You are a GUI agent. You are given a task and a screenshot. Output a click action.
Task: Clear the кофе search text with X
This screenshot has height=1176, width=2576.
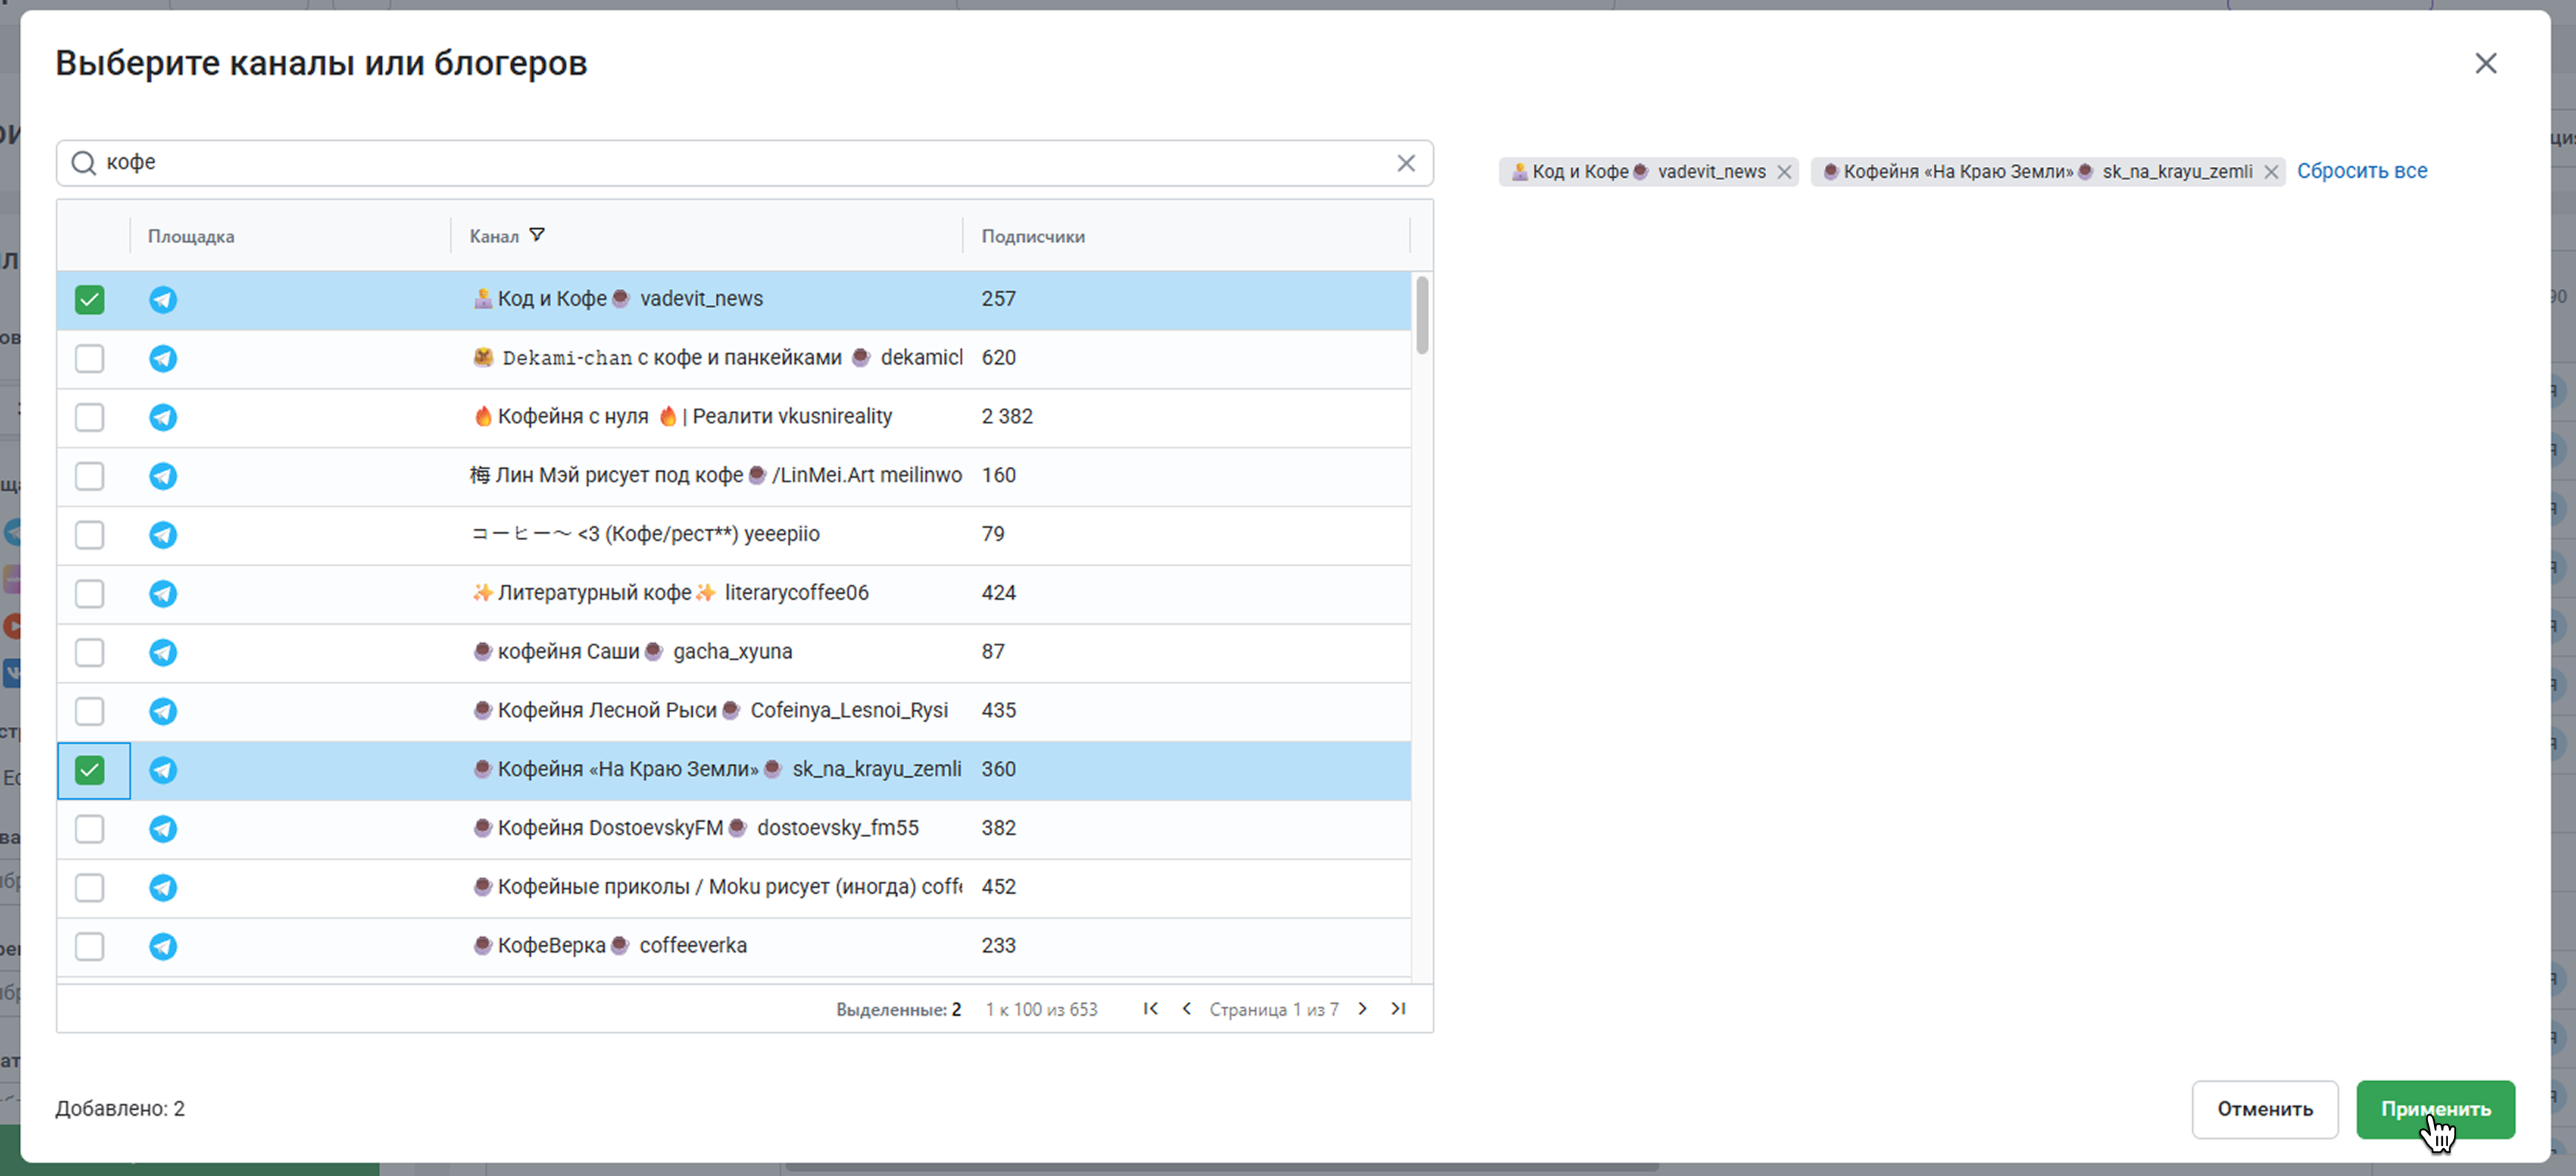1406,163
